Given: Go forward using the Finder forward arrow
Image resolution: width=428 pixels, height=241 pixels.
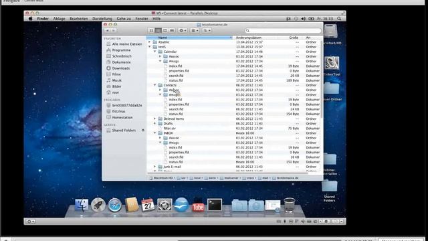Looking at the screenshot, I should tap(114, 31).
